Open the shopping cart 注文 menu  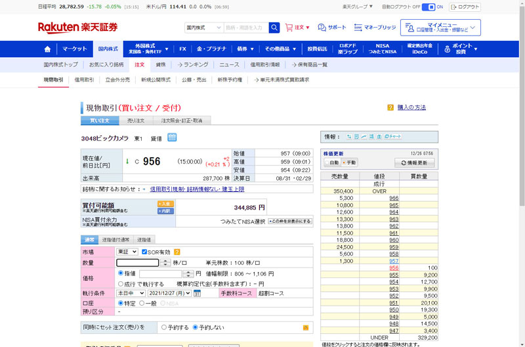(x=299, y=28)
